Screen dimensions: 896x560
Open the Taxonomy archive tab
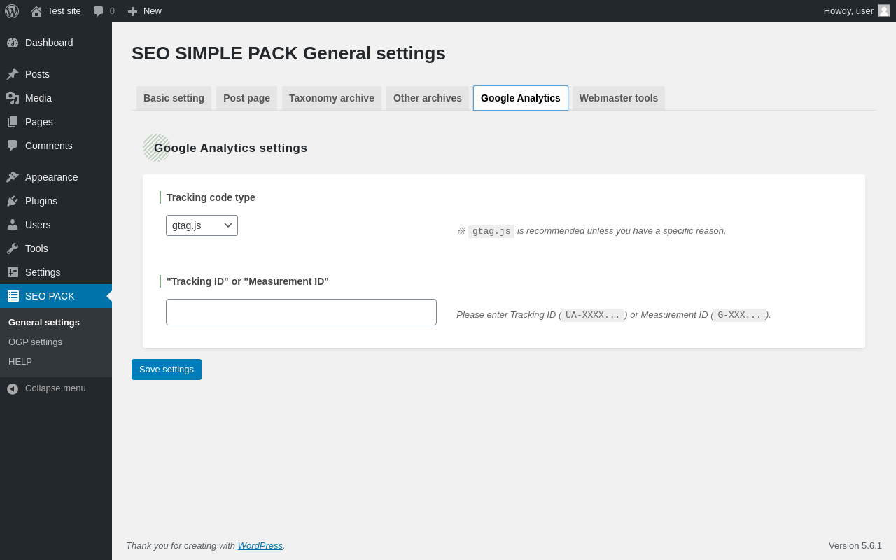click(332, 98)
